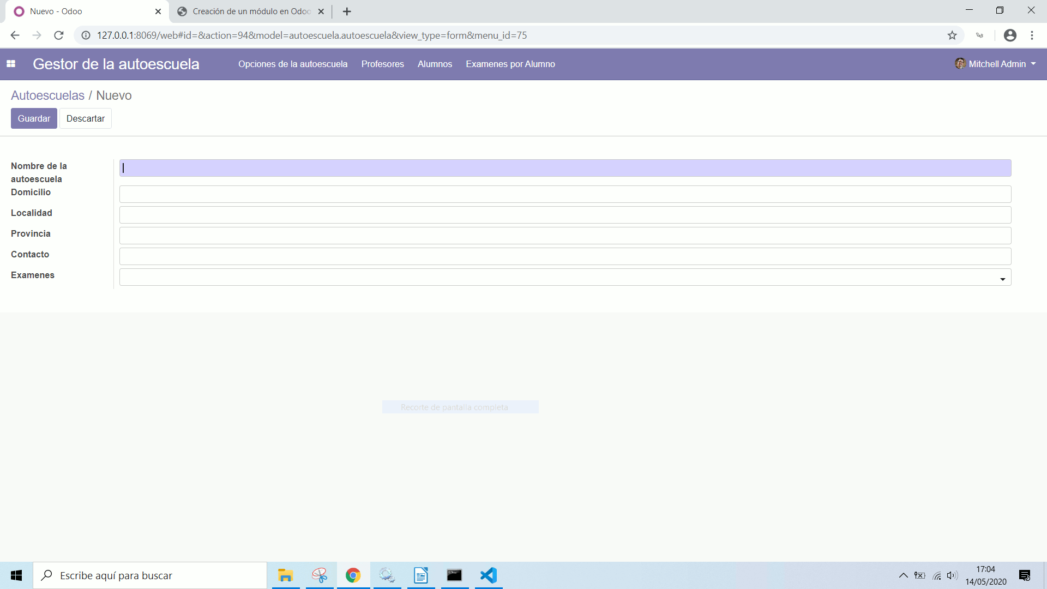The image size is (1047, 589).
Task: Click inside the Domicilio input field
Action: (x=382, y=194)
